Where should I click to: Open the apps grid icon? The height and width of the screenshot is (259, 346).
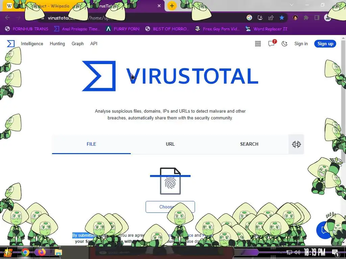[x=258, y=44]
